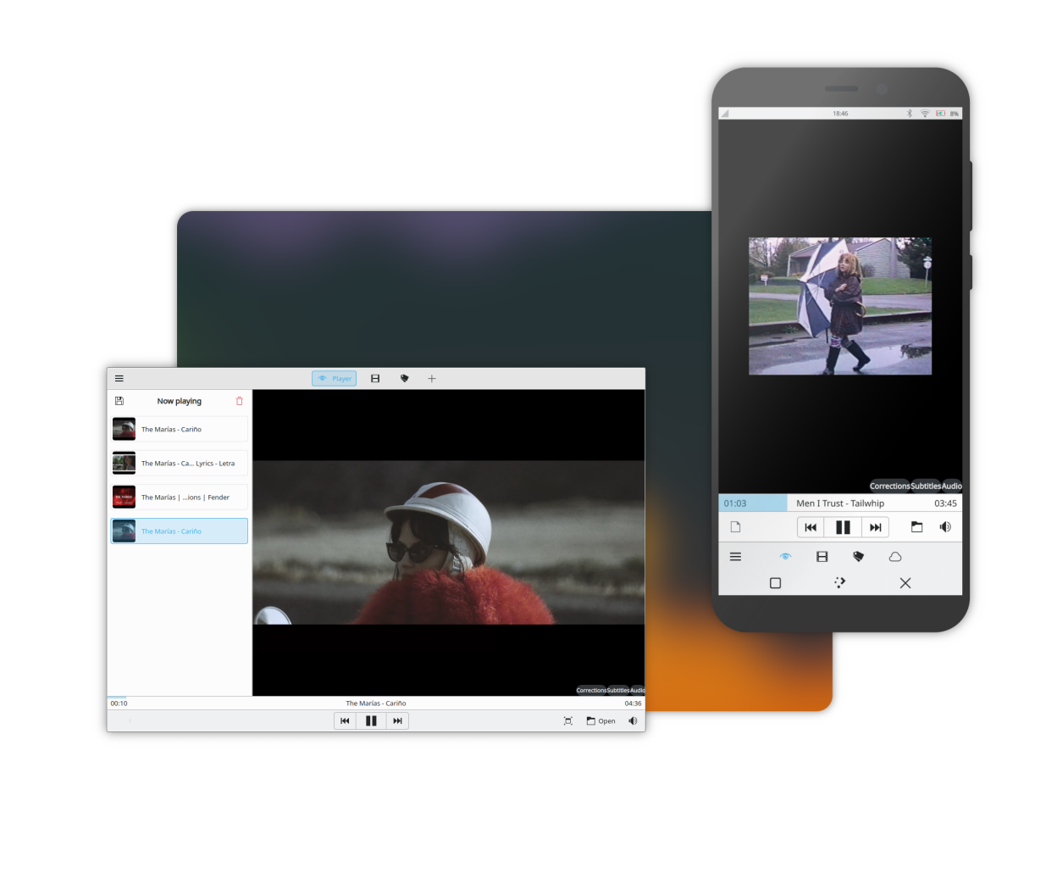Skip to next track in desktop player
The height and width of the screenshot is (873, 1057).
(397, 721)
